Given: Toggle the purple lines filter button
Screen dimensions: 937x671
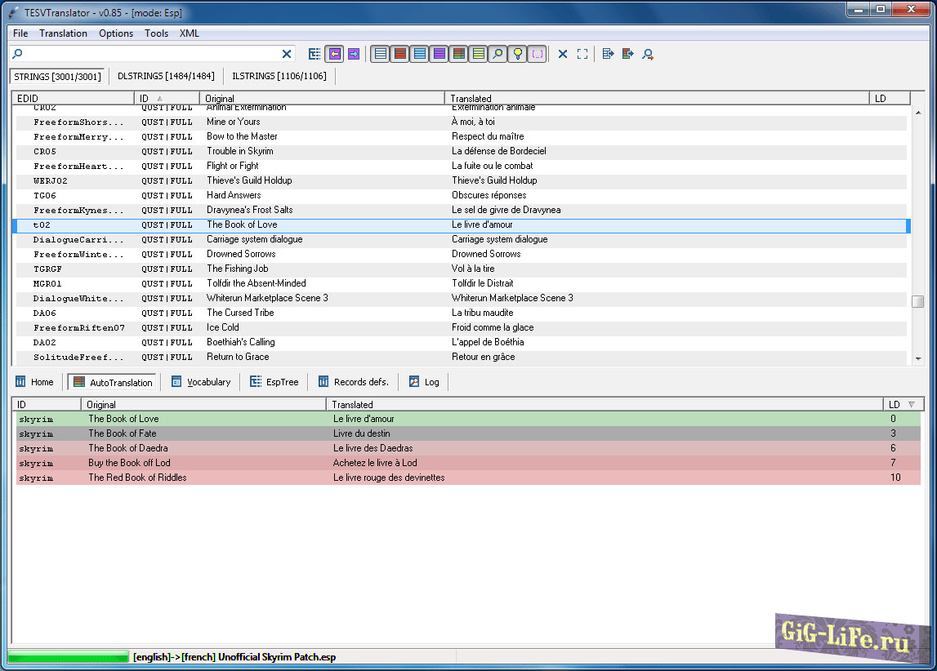Looking at the screenshot, I should point(439,54).
